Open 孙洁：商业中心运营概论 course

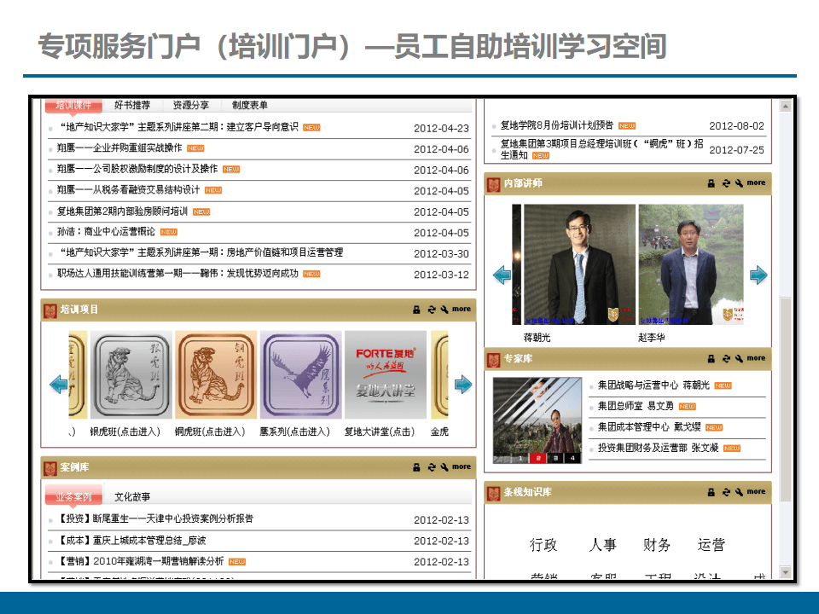106,232
